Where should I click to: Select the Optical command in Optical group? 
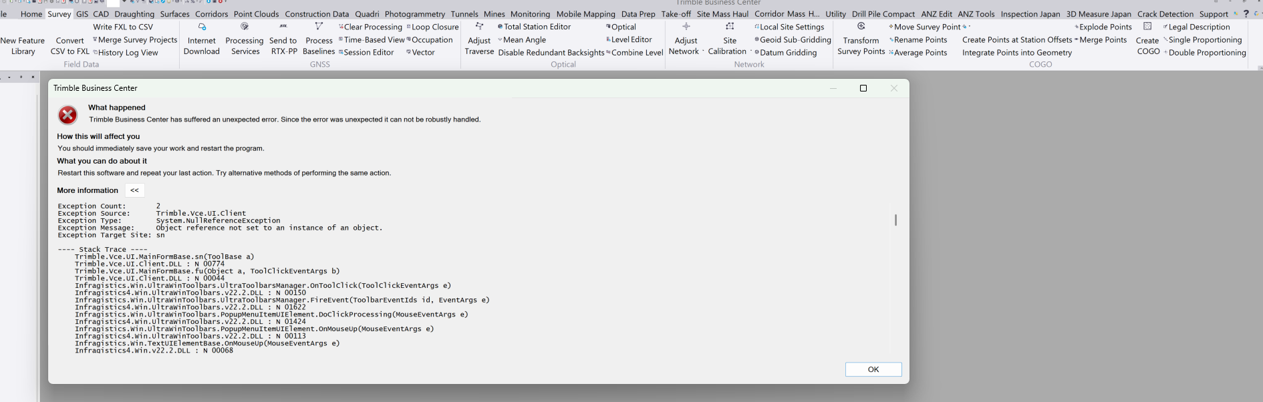(x=621, y=27)
